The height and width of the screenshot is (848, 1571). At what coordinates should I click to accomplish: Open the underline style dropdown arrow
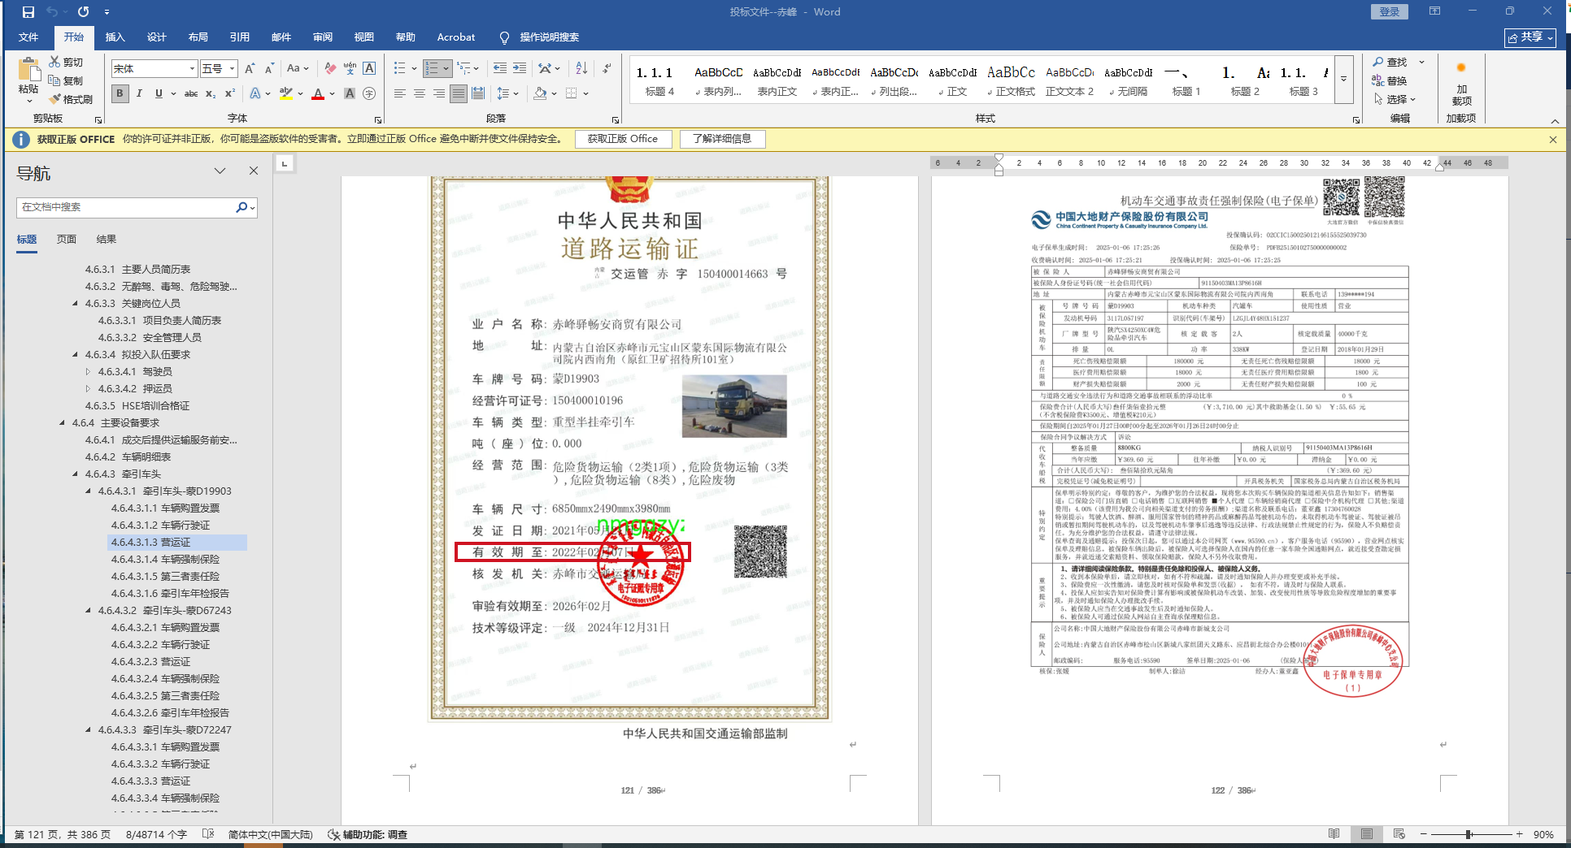[x=172, y=94]
